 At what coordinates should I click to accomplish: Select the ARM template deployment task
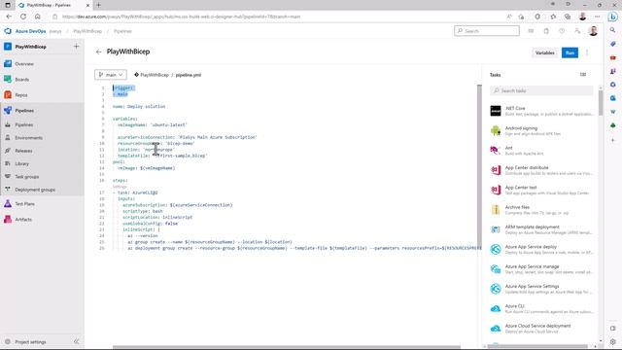tap(541, 229)
